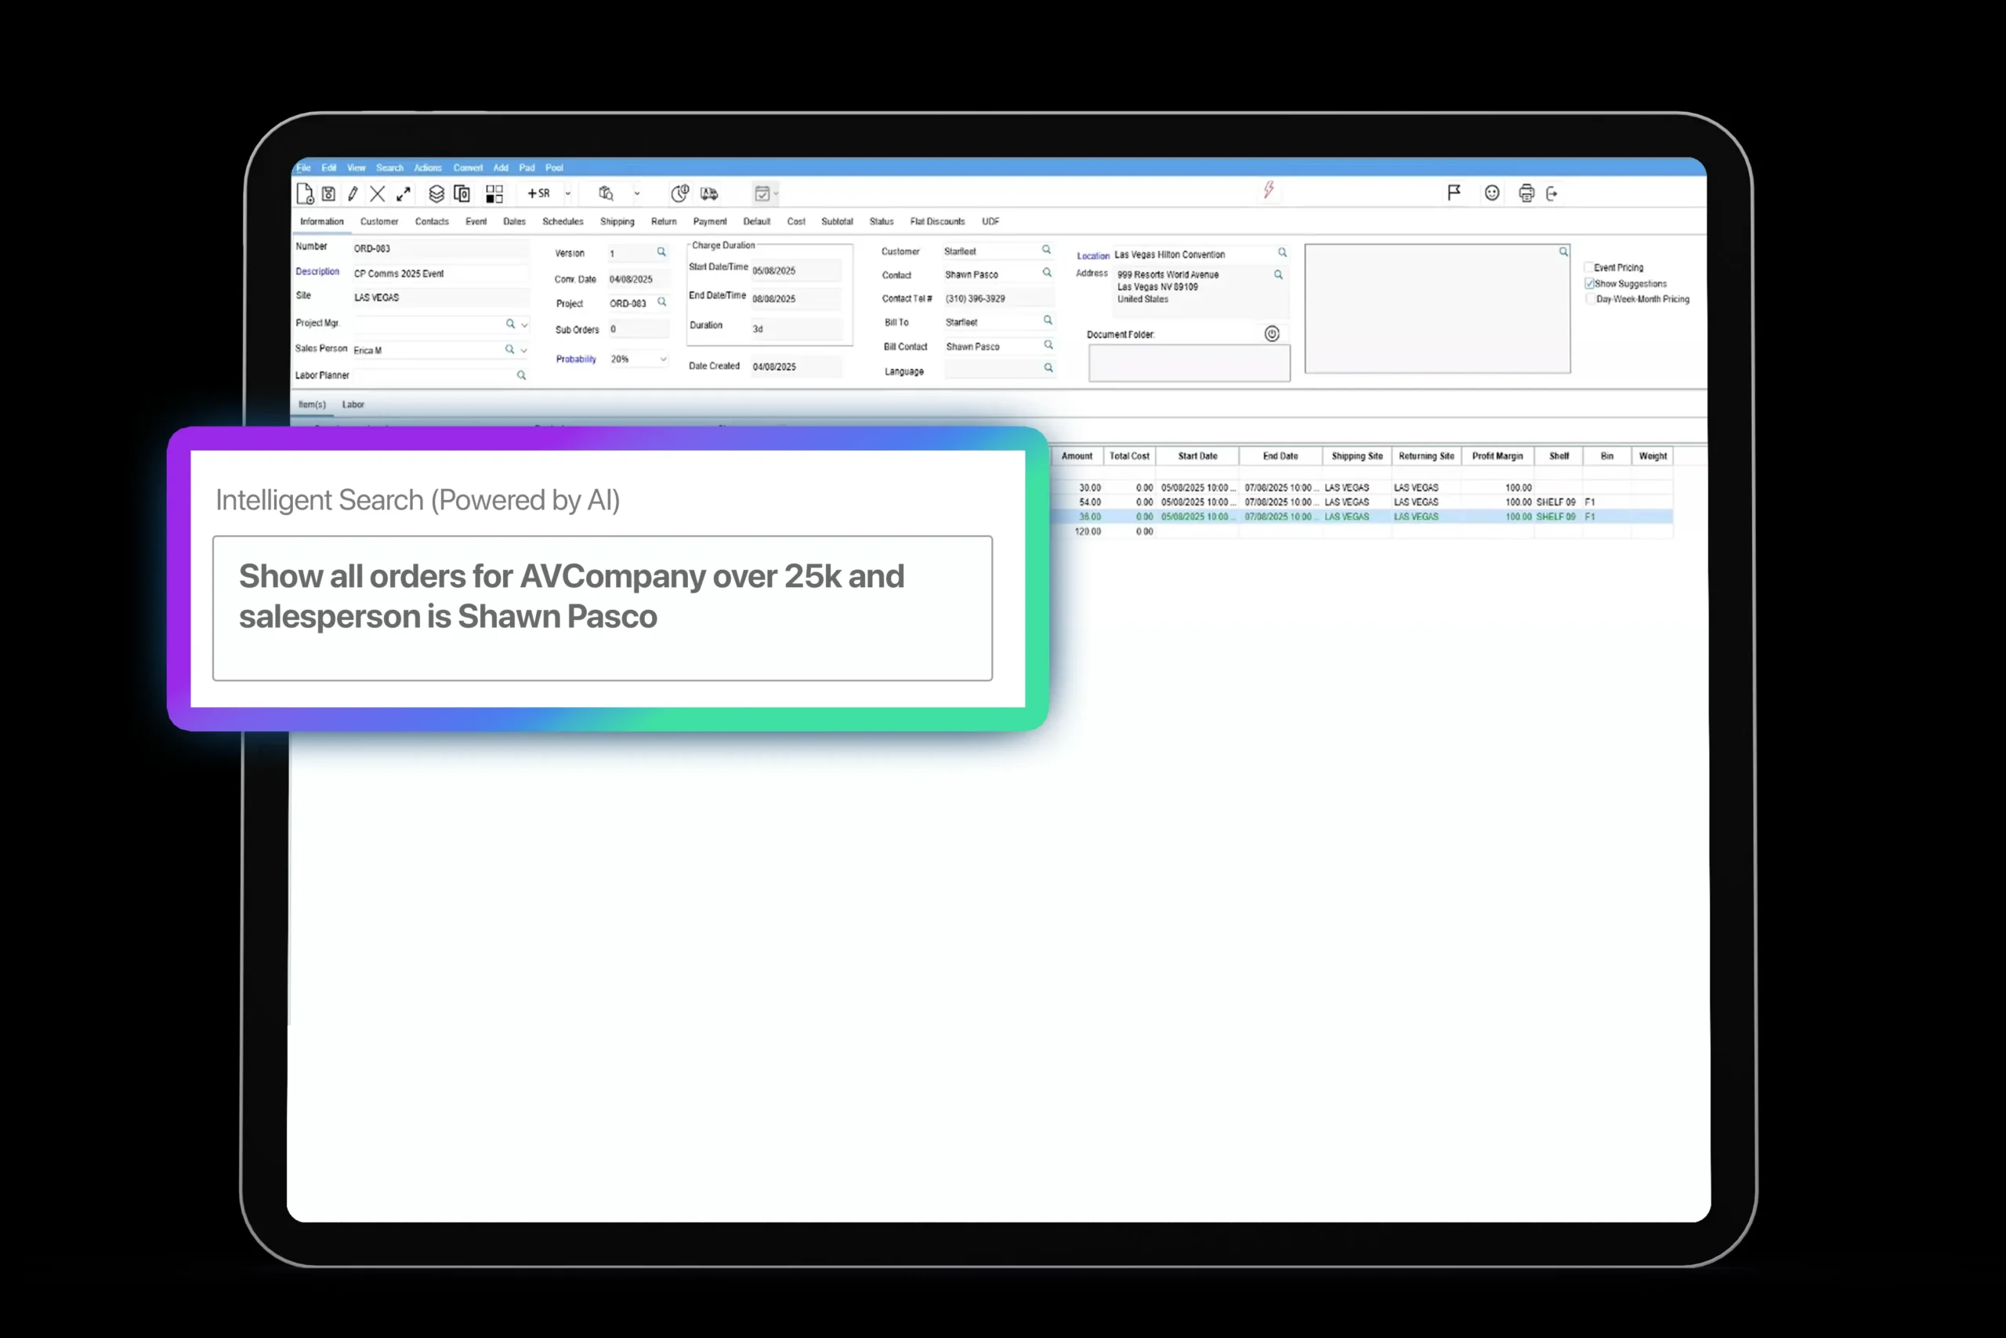Click the flag icon in toolbar

click(1454, 193)
